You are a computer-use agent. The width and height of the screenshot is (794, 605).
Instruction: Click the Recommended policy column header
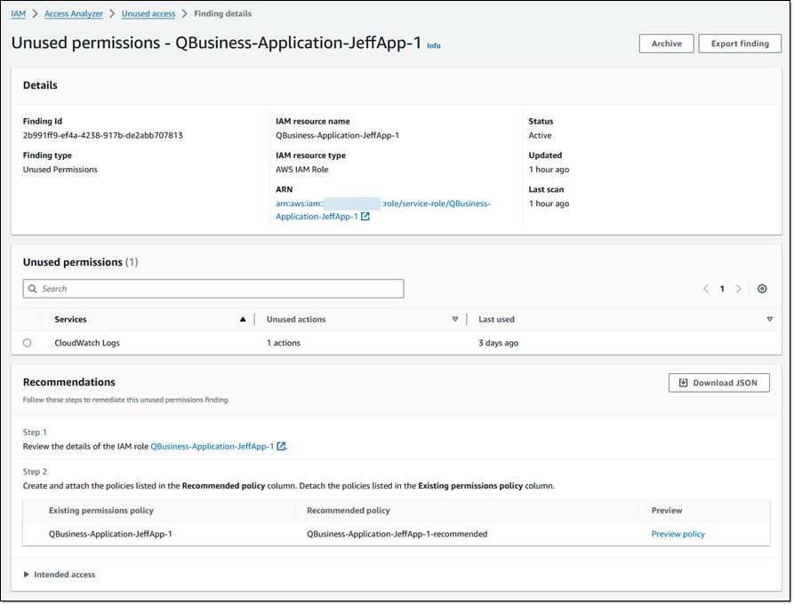pyautogui.click(x=349, y=511)
